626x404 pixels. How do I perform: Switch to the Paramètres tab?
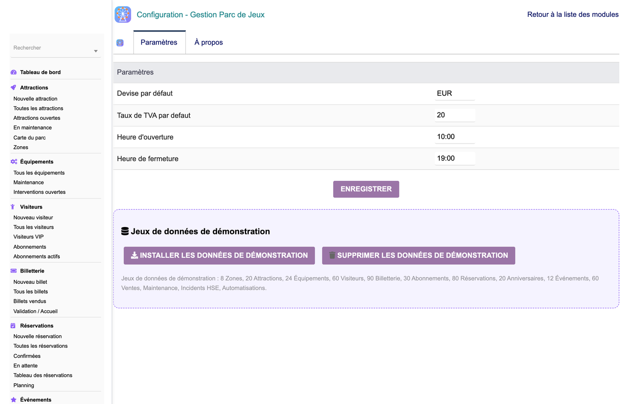[159, 42]
